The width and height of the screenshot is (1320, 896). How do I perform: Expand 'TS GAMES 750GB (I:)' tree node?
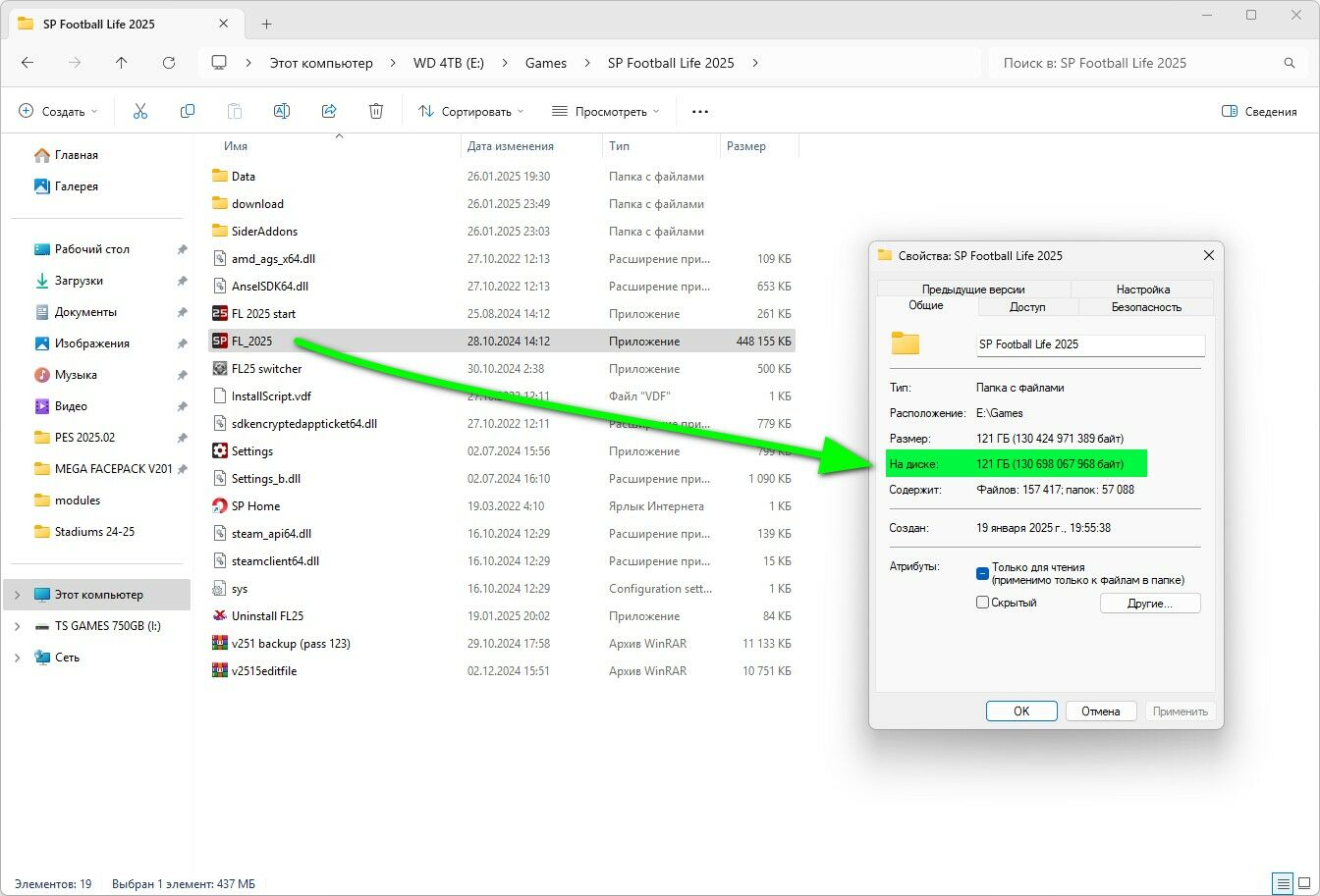pyautogui.click(x=17, y=626)
